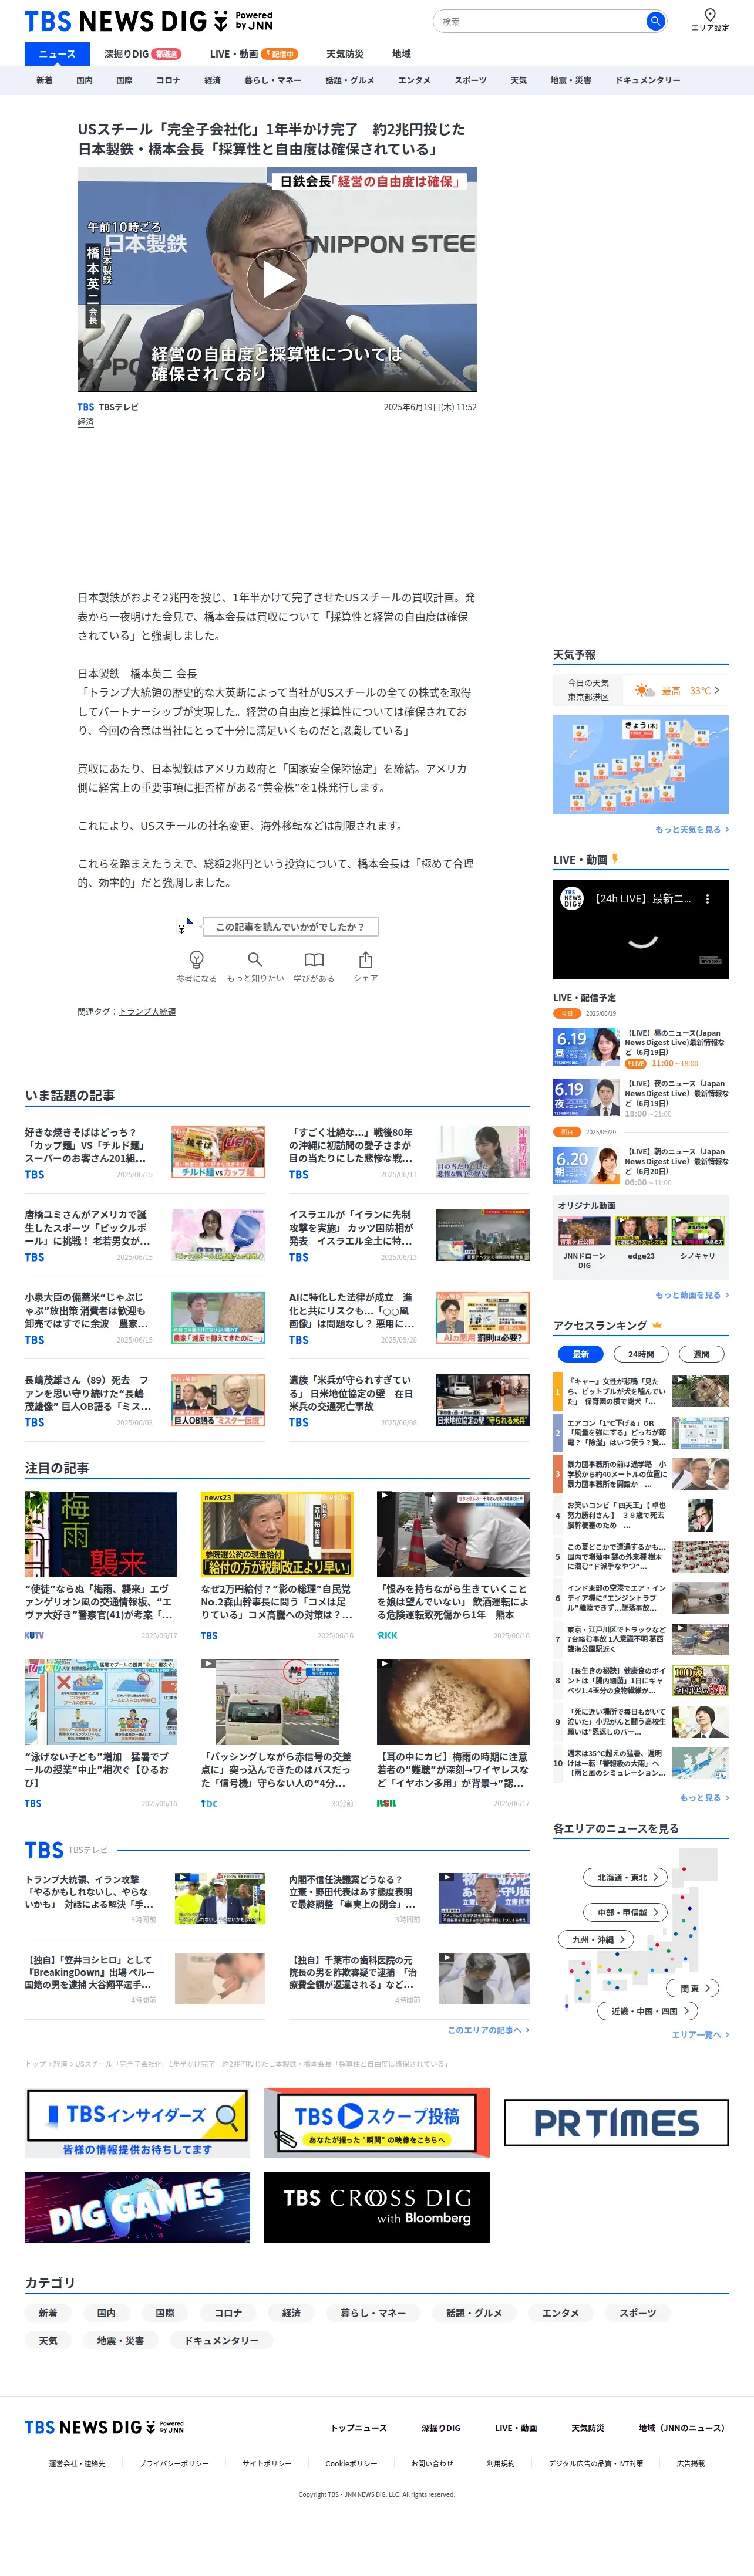Screen dimensions: 754x2576
Task: Click 地震・災害 category pill at bottom
Action: coord(120,2340)
